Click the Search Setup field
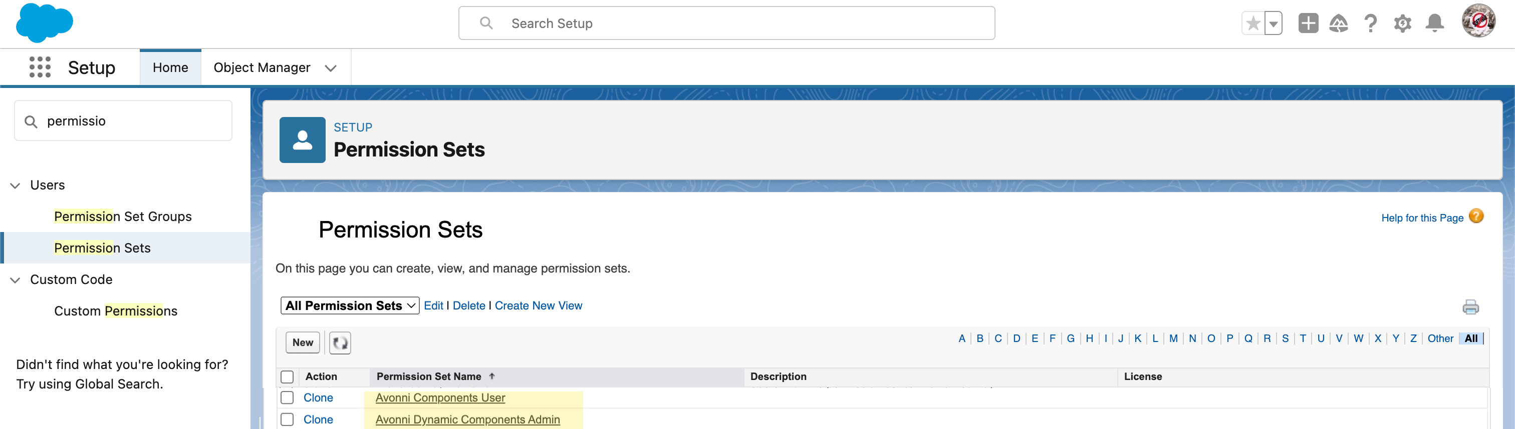 pyautogui.click(x=726, y=23)
